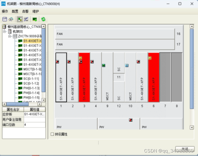198x156 pixels.
Task: Select the S1-4XGET-XFP board in slot 2
Action: [73, 77]
